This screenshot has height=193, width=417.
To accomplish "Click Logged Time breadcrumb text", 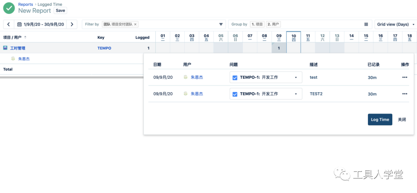I will 50,4.
